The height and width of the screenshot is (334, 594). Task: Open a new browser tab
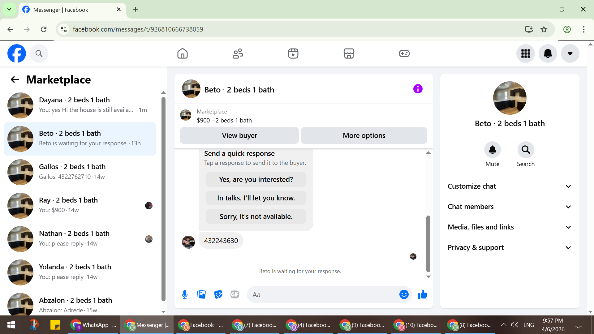[x=136, y=10]
